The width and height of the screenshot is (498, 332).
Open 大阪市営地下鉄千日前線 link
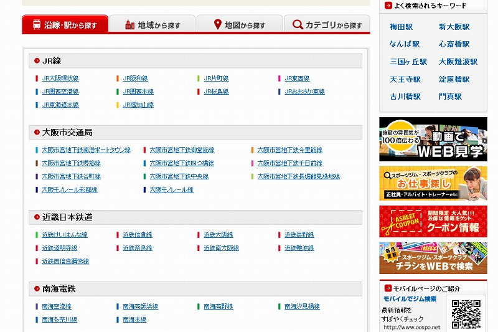click(290, 163)
